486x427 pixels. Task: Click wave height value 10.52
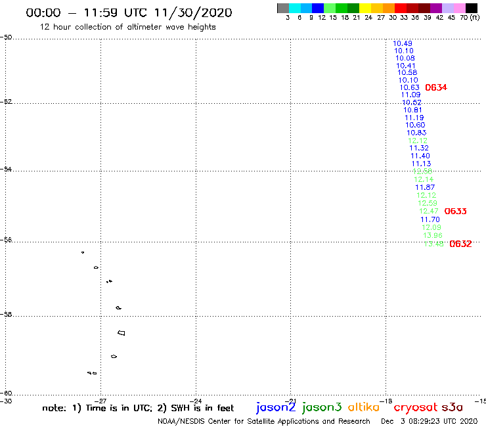tap(412, 102)
